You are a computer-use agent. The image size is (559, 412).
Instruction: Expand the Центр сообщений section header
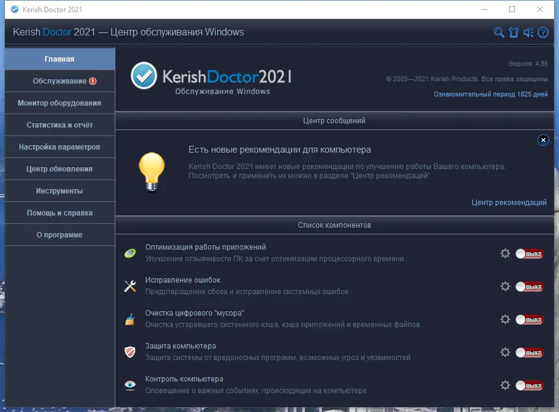[334, 121]
